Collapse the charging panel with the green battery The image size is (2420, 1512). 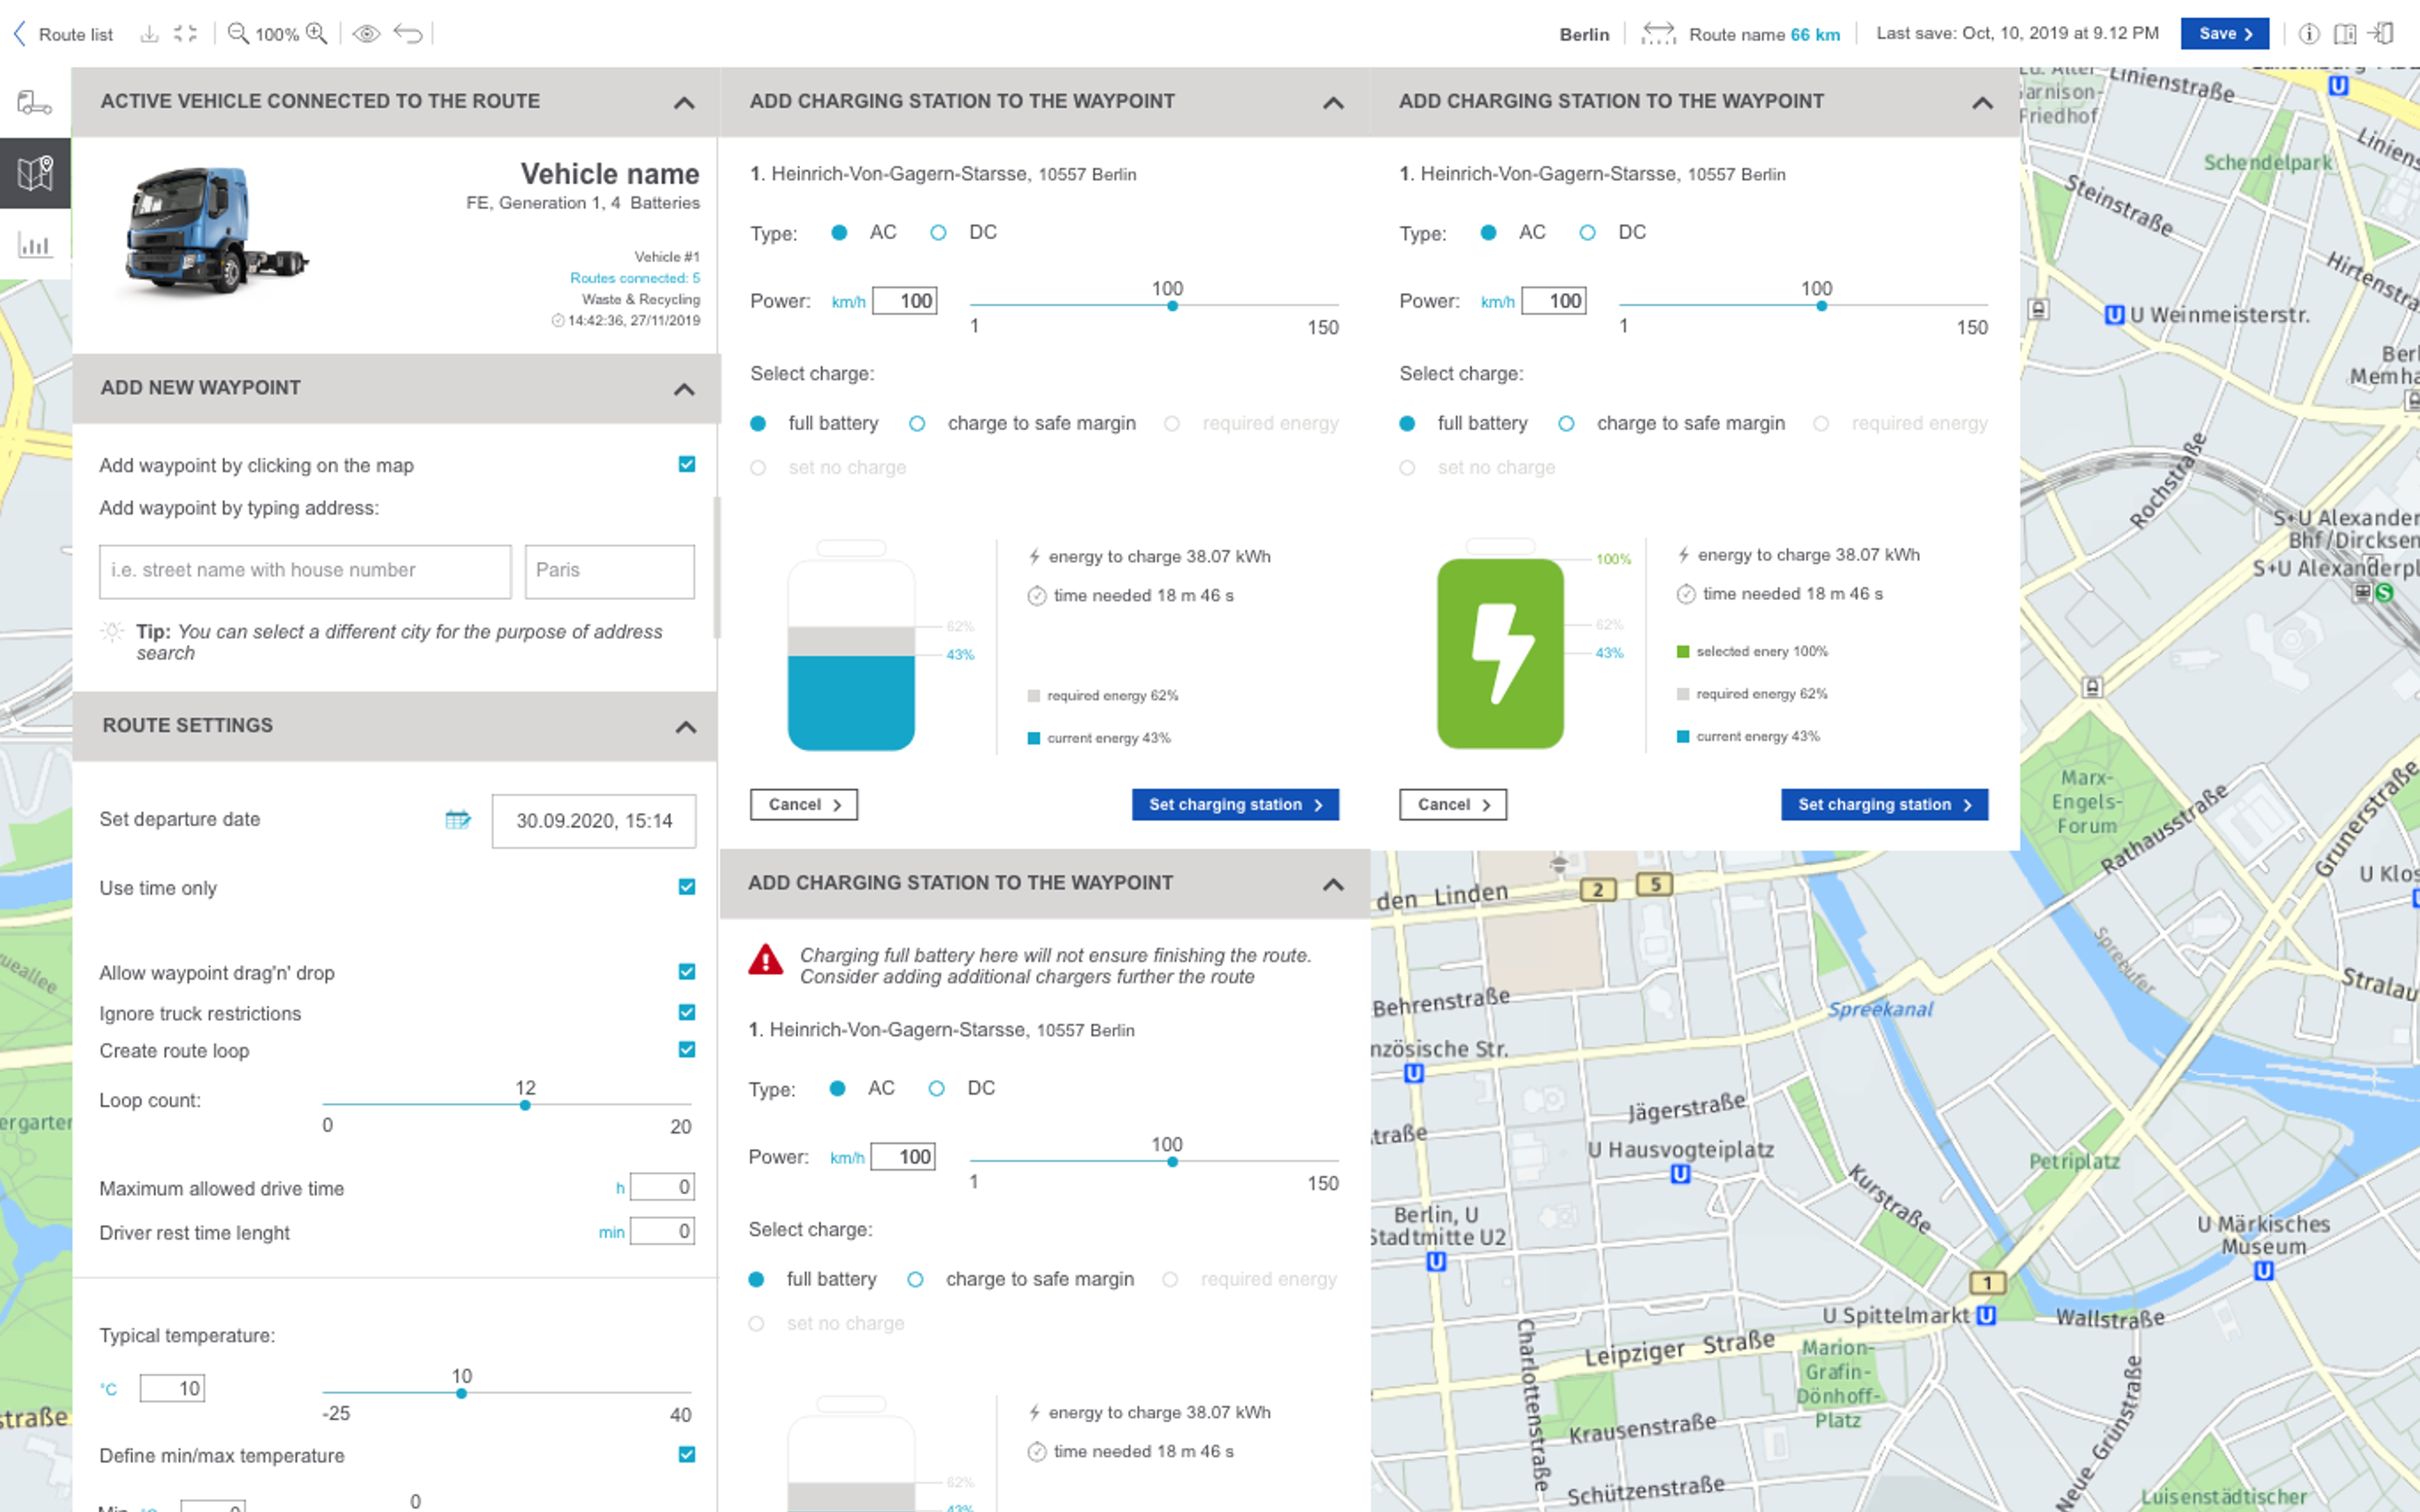(1982, 103)
